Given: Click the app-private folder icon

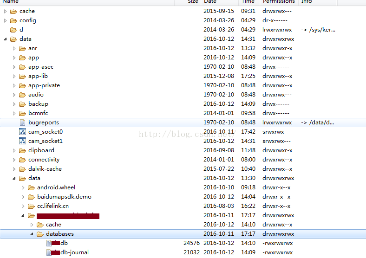Looking at the screenshot, I should tap(22, 85).
